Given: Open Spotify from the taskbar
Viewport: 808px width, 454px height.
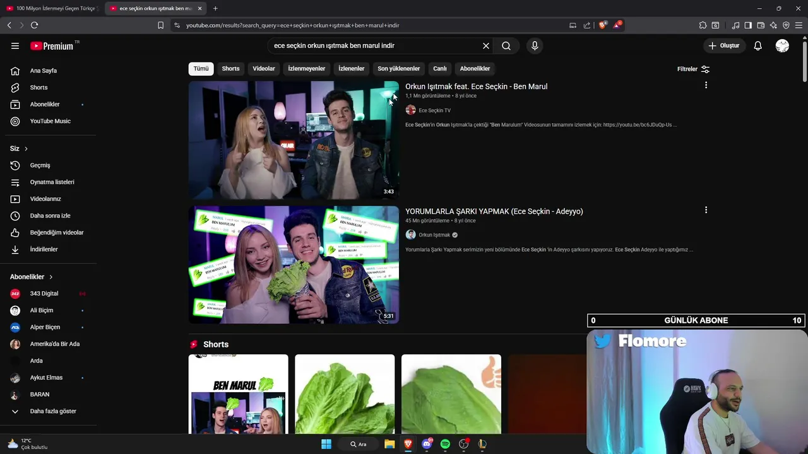Looking at the screenshot, I should click(445, 444).
